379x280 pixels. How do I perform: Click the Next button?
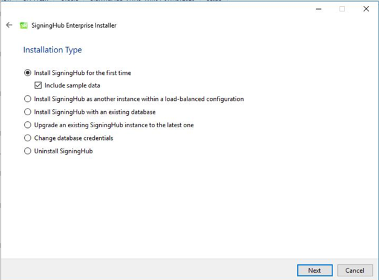315,270
